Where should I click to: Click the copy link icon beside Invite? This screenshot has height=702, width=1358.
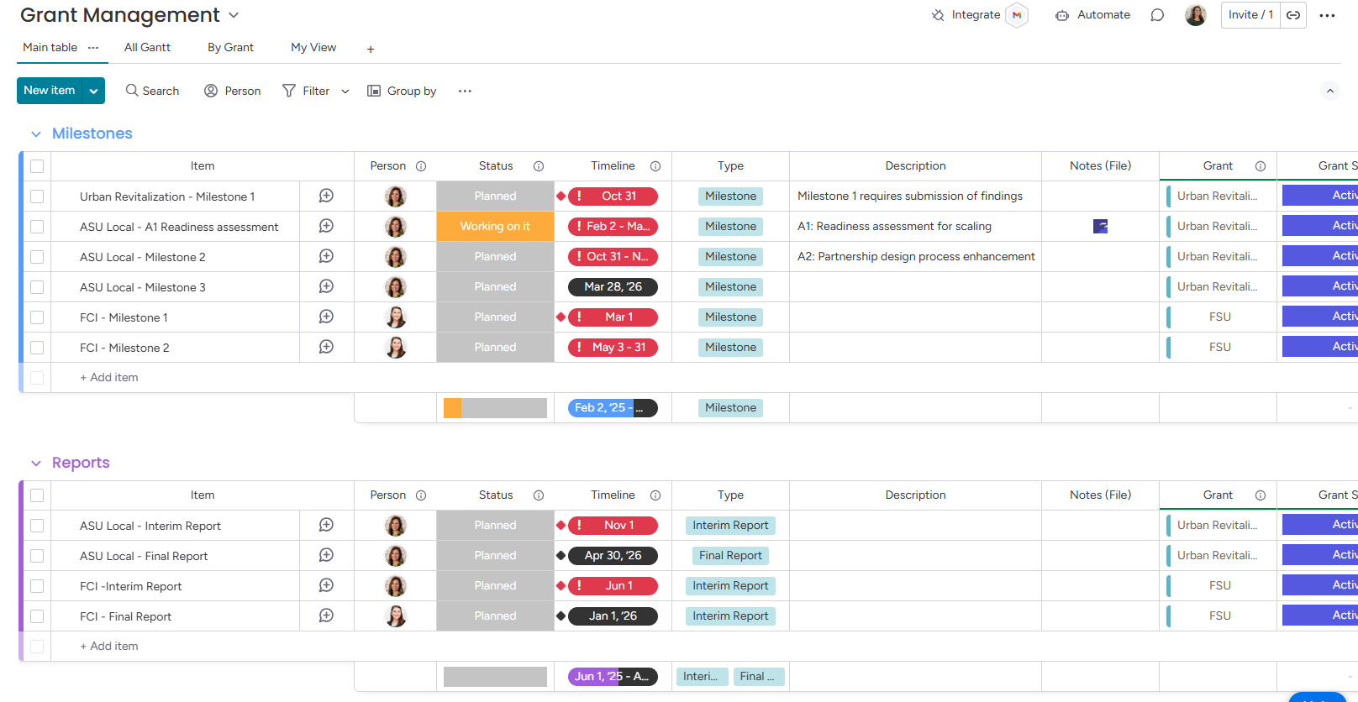[x=1293, y=15]
